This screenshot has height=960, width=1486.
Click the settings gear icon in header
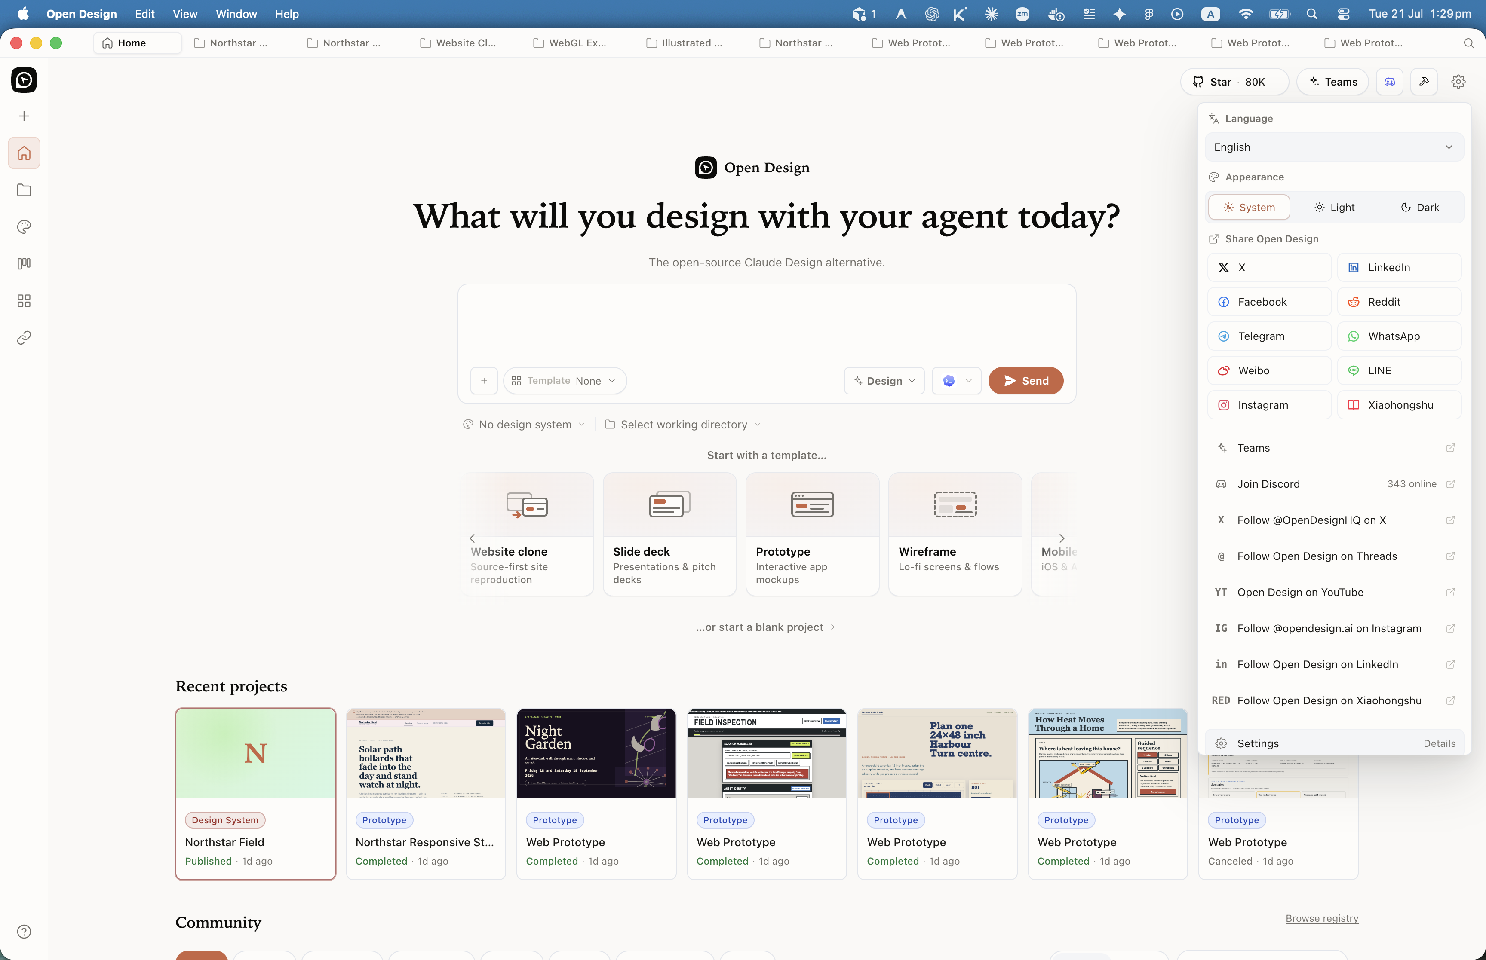pyautogui.click(x=1458, y=82)
